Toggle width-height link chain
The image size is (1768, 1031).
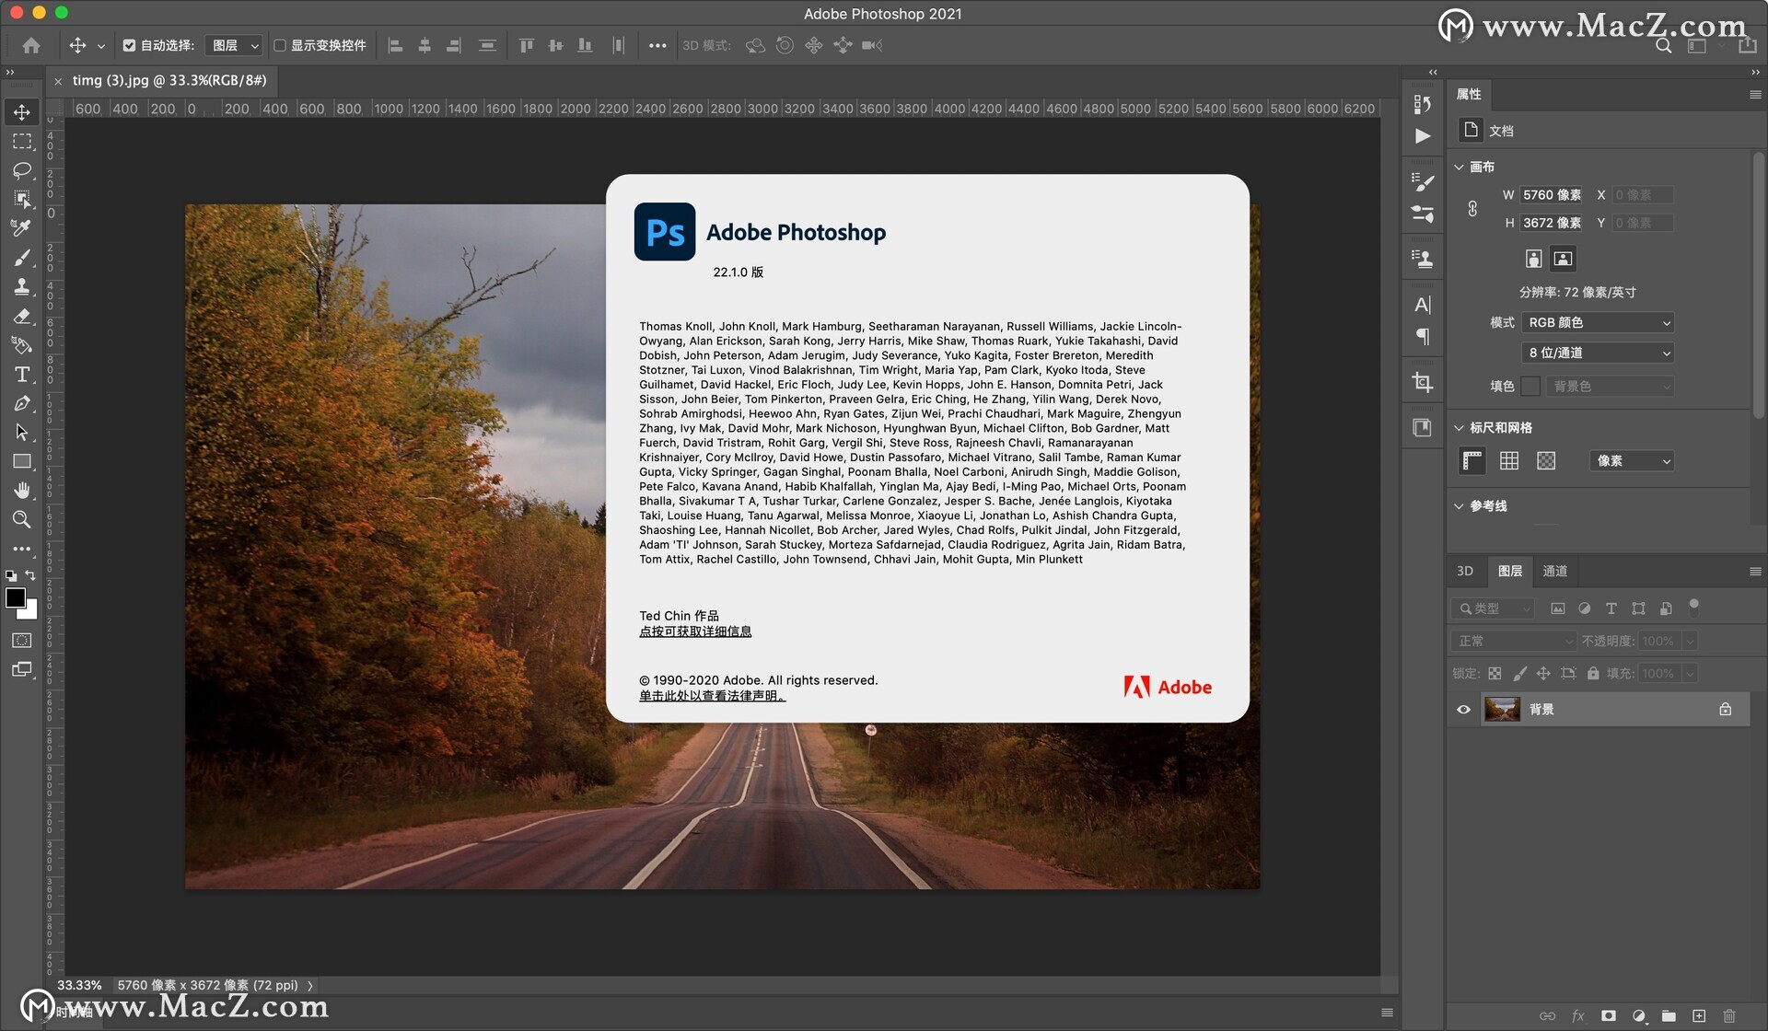[1472, 209]
